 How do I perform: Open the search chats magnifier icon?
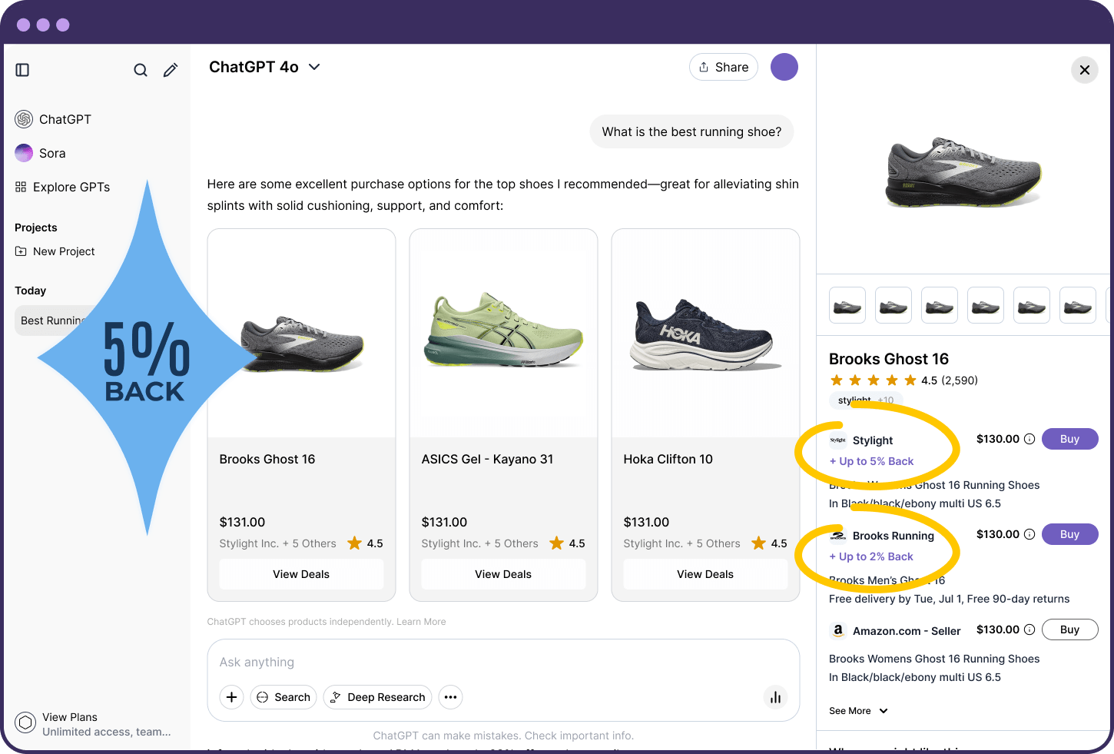(x=141, y=70)
